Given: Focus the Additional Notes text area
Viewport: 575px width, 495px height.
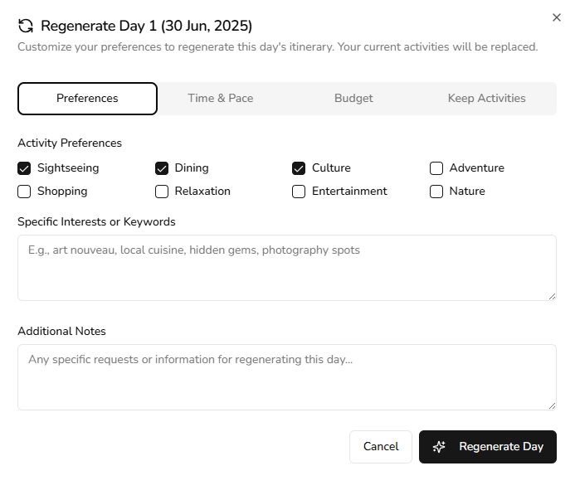Looking at the screenshot, I should click(x=287, y=377).
